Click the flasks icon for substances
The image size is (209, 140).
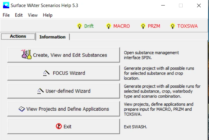coord(27,55)
